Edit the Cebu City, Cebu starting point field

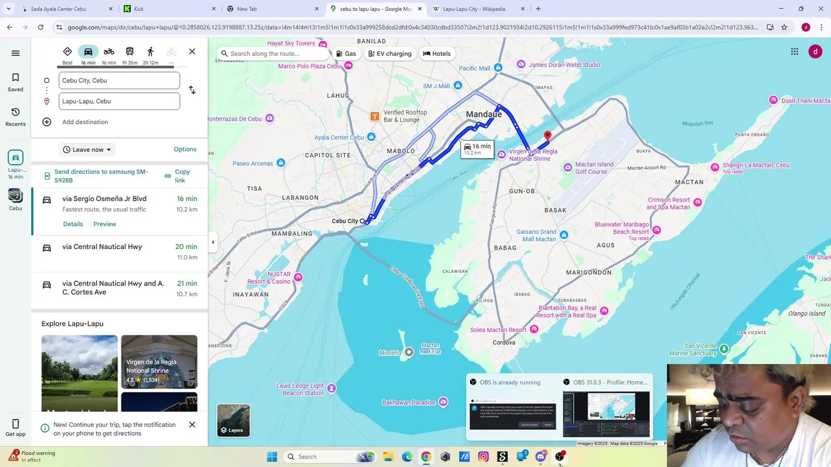[x=119, y=80]
